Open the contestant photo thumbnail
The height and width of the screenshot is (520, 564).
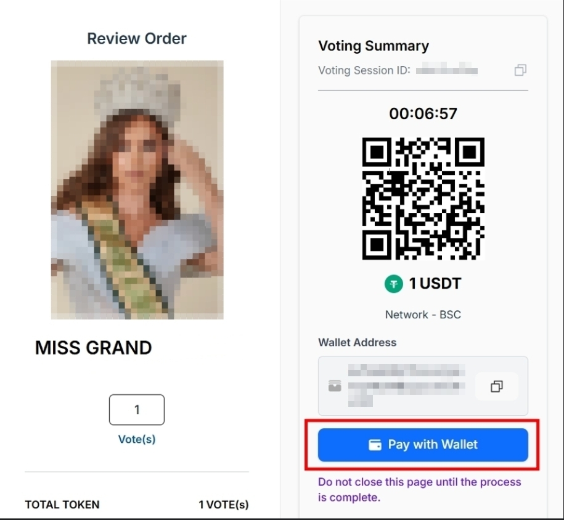click(137, 189)
